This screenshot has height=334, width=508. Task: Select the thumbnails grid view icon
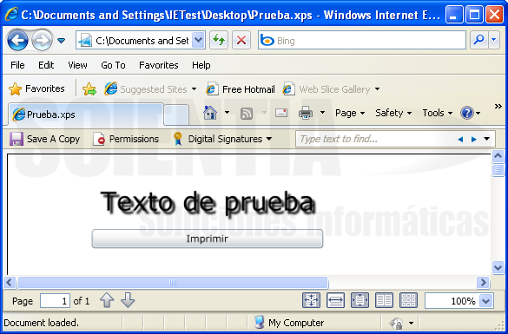tap(408, 300)
